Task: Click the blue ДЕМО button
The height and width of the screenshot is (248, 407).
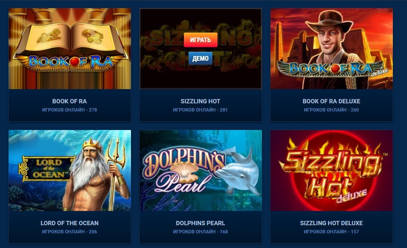Action: 200,59
